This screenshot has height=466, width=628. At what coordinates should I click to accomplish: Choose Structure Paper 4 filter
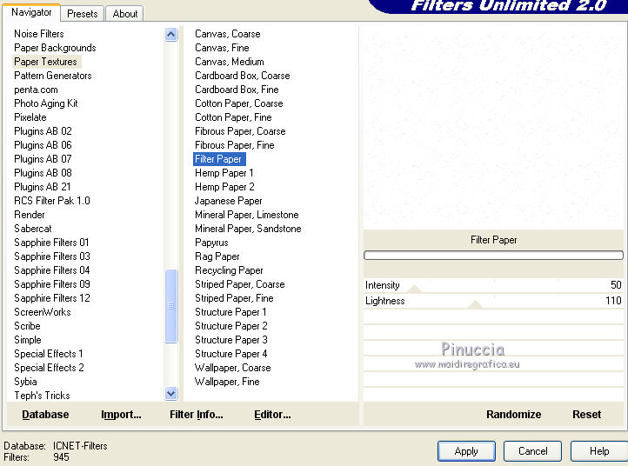pyautogui.click(x=230, y=354)
